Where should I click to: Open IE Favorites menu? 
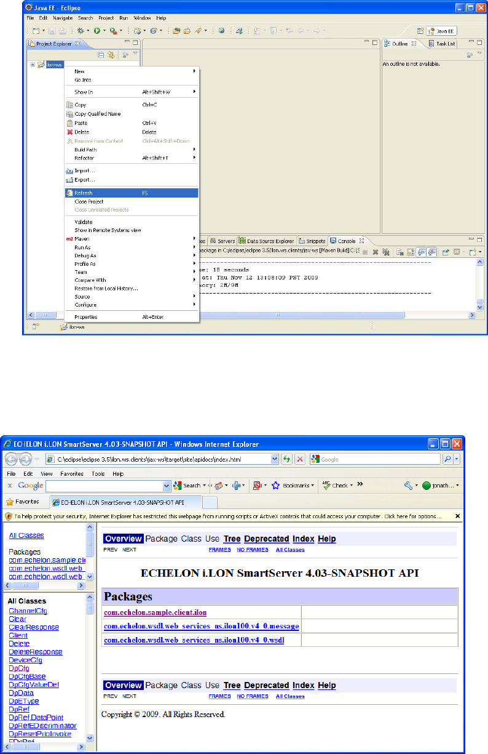click(x=71, y=474)
